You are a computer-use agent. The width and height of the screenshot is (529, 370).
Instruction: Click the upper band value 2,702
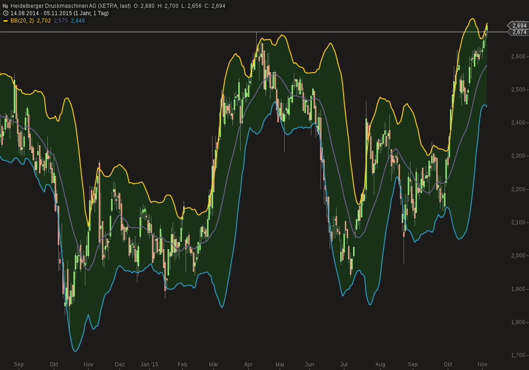pos(44,21)
